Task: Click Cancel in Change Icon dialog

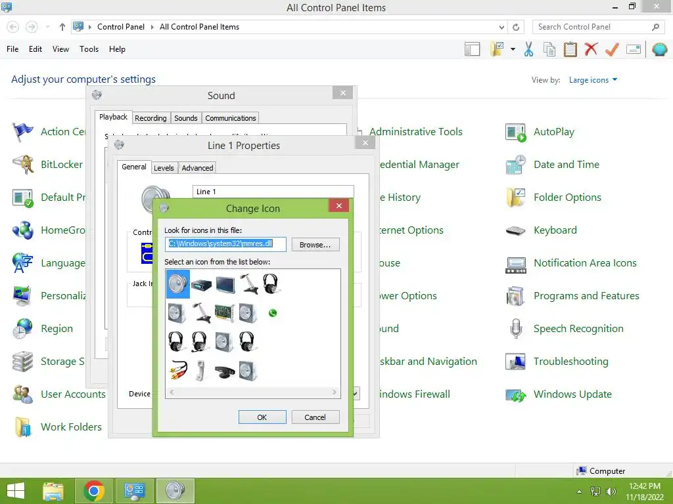Action: point(315,417)
